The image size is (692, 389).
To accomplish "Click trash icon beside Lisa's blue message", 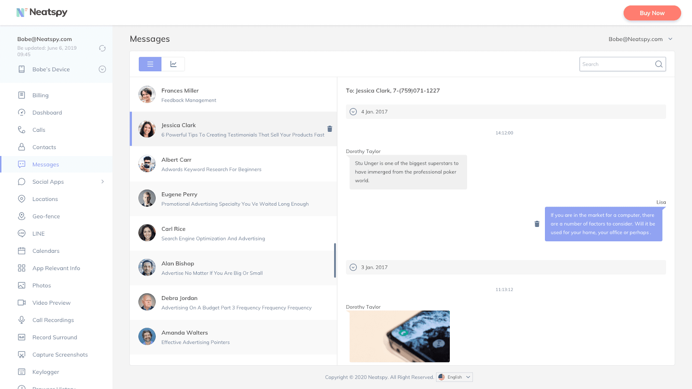I will pos(537,224).
